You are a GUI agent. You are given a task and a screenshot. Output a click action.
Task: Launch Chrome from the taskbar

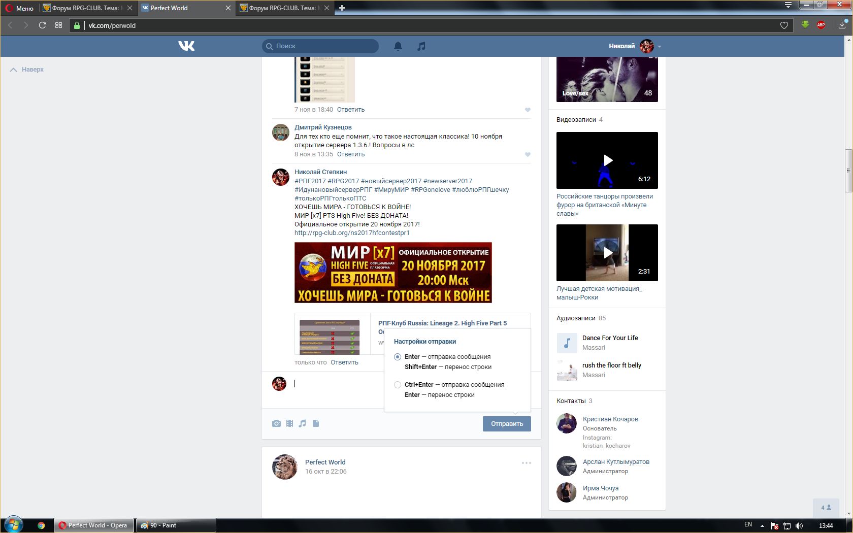(41, 525)
